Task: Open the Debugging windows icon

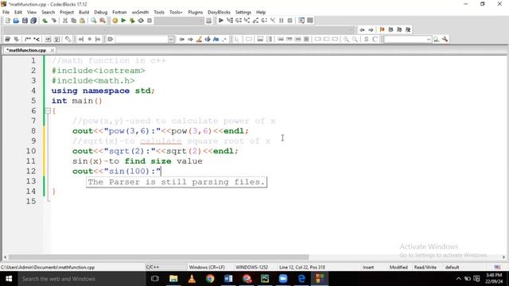Action: (x=301, y=21)
